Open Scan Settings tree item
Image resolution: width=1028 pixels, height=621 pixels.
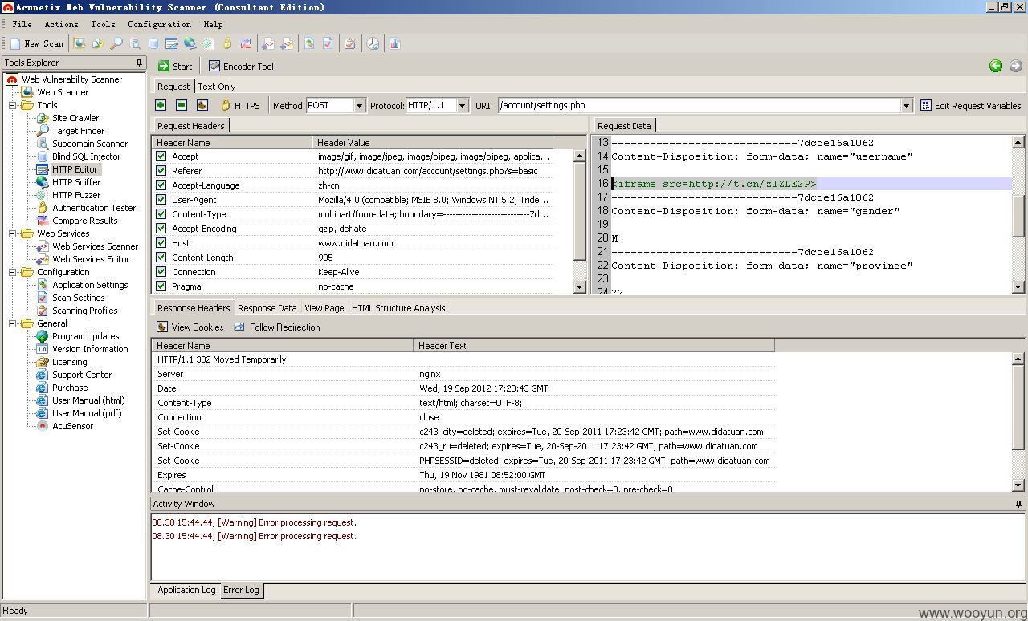(x=79, y=298)
